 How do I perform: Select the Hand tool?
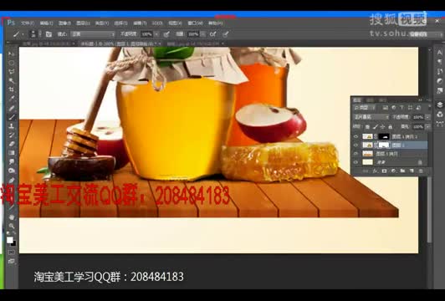12,217
